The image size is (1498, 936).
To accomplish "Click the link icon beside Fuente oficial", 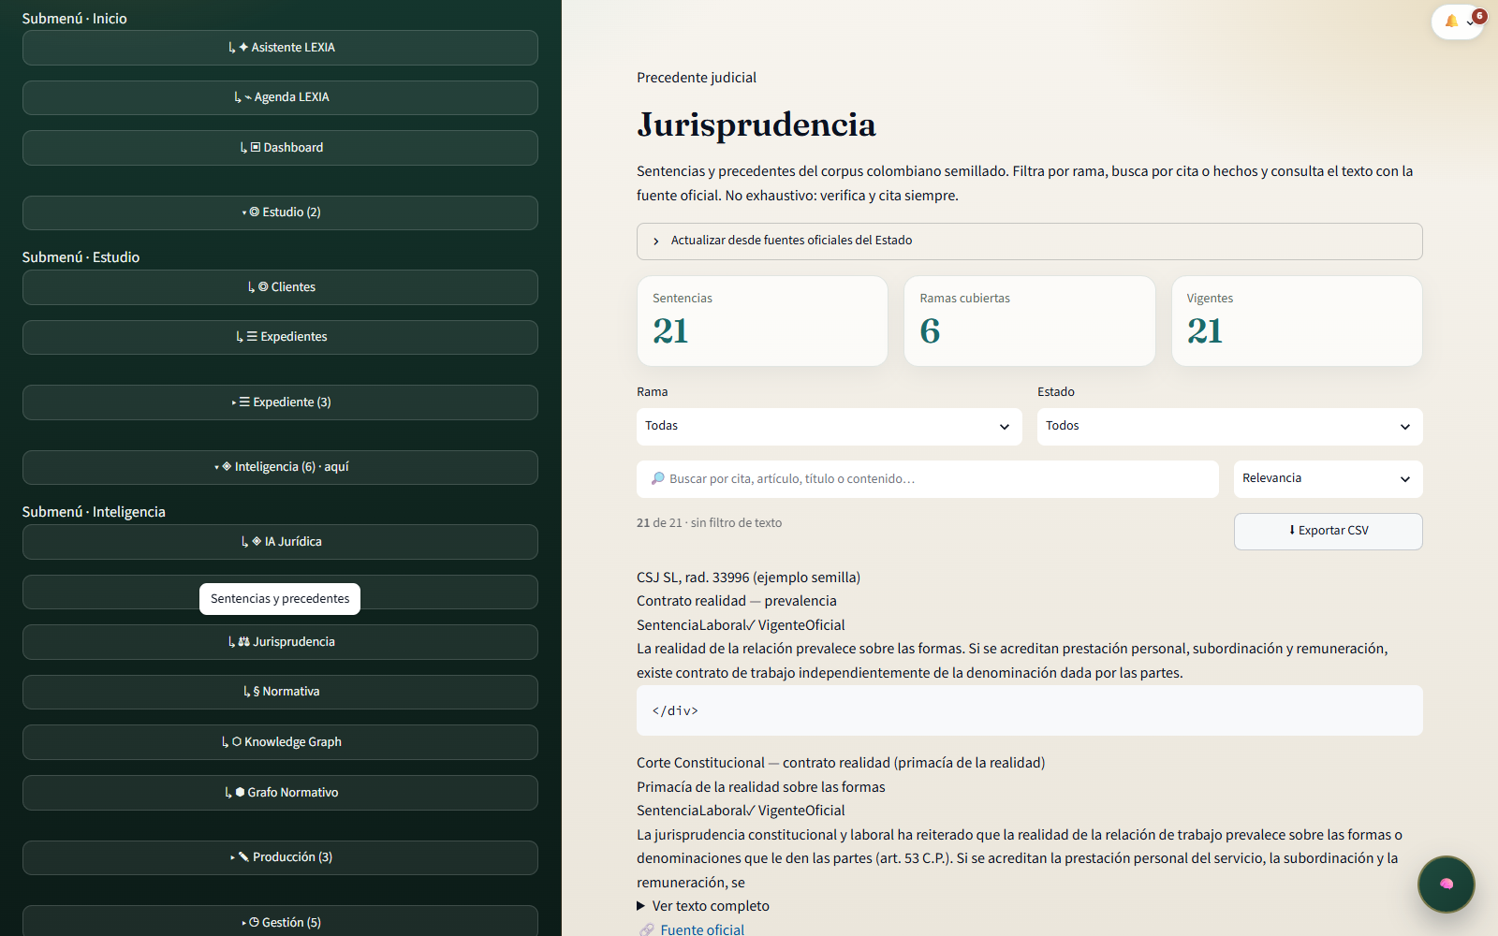I will coord(646,929).
